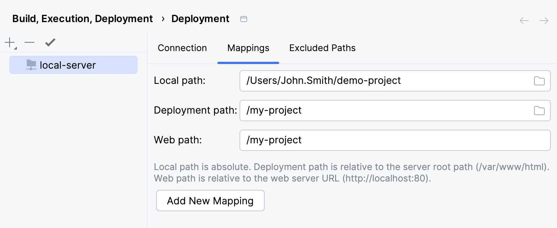Image resolution: width=557 pixels, height=228 pixels.
Task: Open the Excluded Paths tab
Action: [x=322, y=48]
